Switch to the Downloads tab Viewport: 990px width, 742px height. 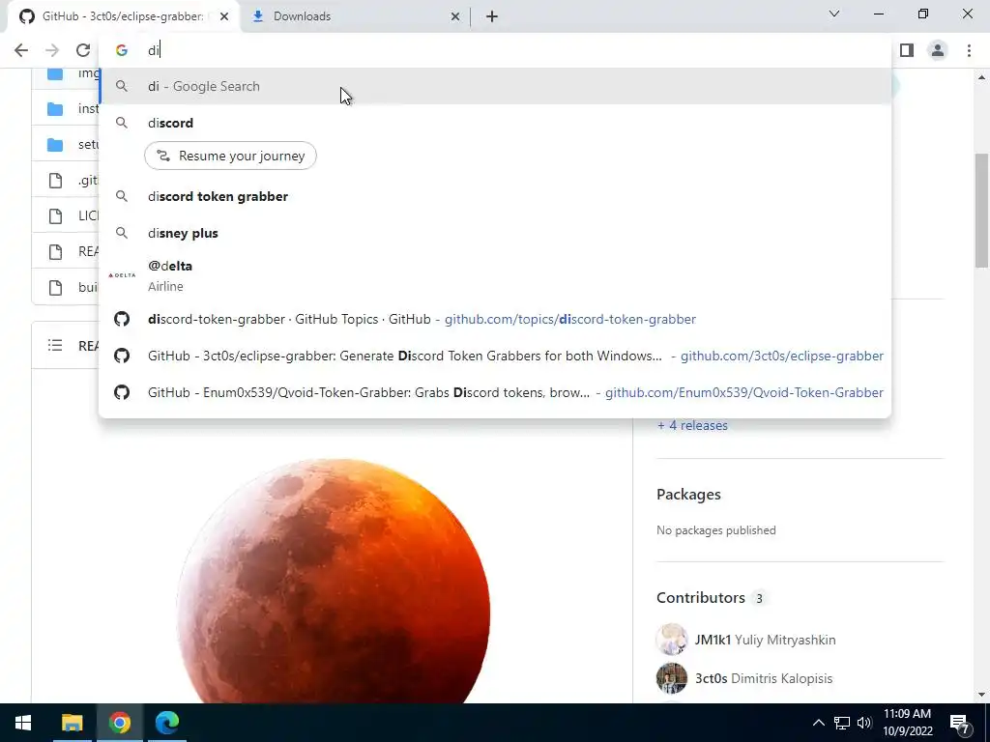click(355, 17)
